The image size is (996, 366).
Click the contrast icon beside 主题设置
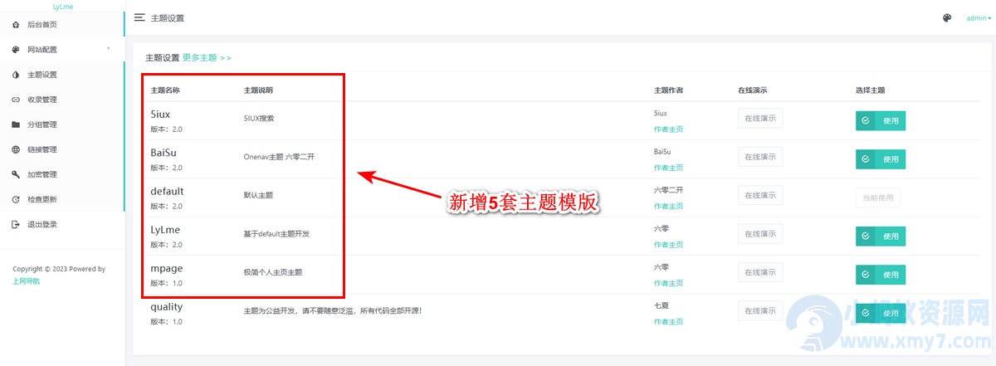[17, 75]
